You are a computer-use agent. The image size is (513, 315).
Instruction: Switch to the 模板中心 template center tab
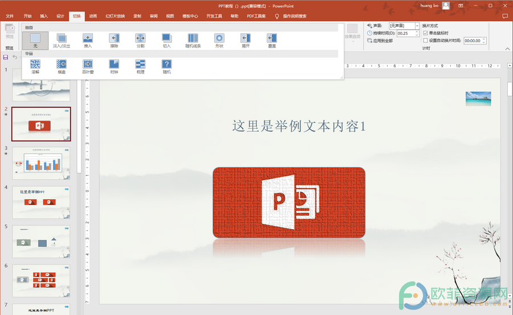(190, 16)
